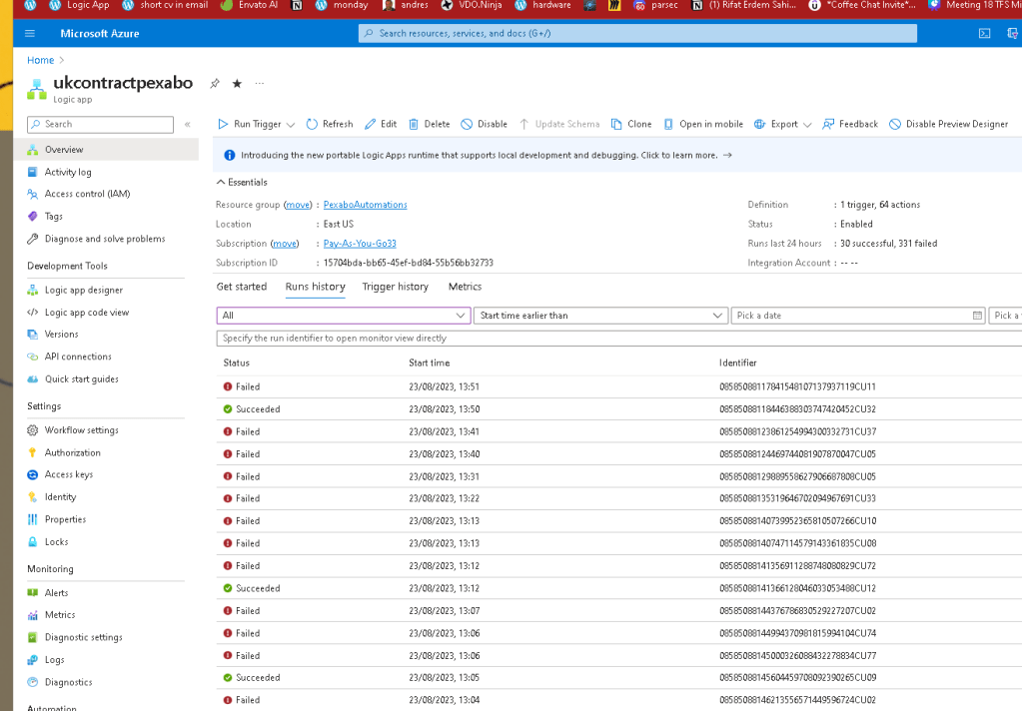Open Start time earlier than dropdown

pyautogui.click(x=600, y=316)
